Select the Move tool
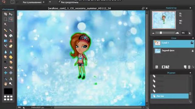The height and width of the screenshot is (109, 195). 11,14
